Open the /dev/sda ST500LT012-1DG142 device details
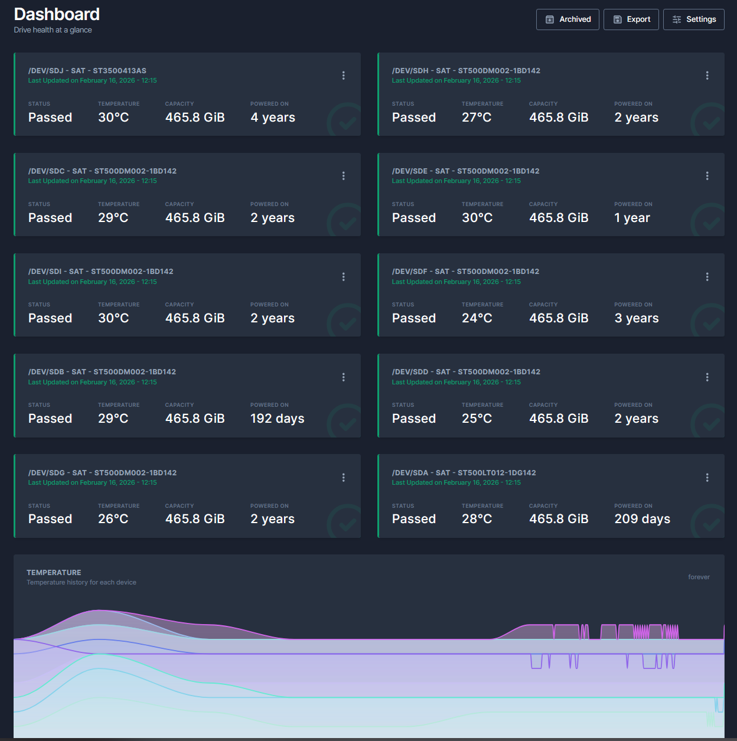Image resolution: width=737 pixels, height=741 pixels. [x=464, y=473]
